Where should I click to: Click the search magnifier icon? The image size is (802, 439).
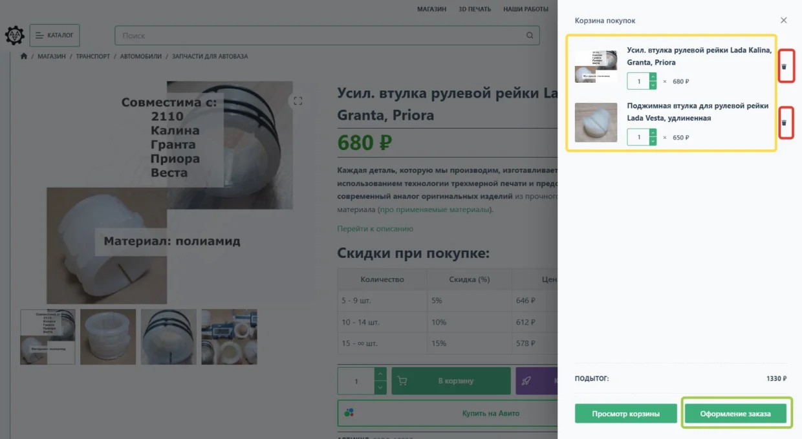(530, 36)
